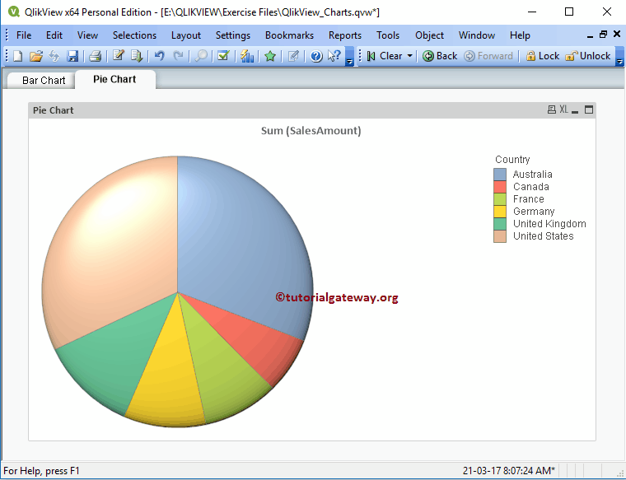Open the Reports menu
The height and width of the screenshot is (480, 626).
pyautogui.click(x=345, y=35)
